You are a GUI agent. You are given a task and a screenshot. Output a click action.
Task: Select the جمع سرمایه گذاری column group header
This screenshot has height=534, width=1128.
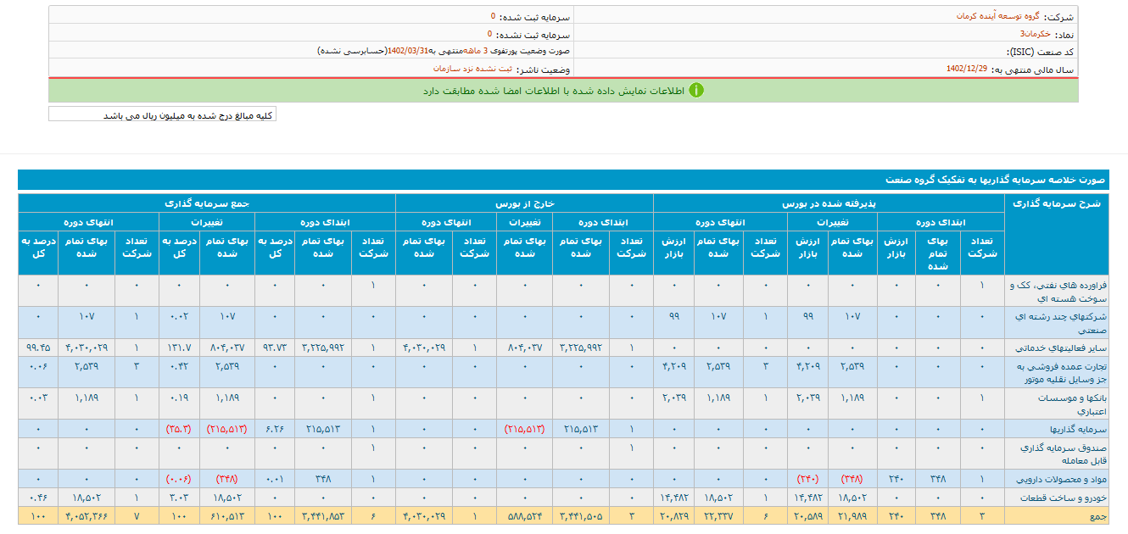point(207,203)
